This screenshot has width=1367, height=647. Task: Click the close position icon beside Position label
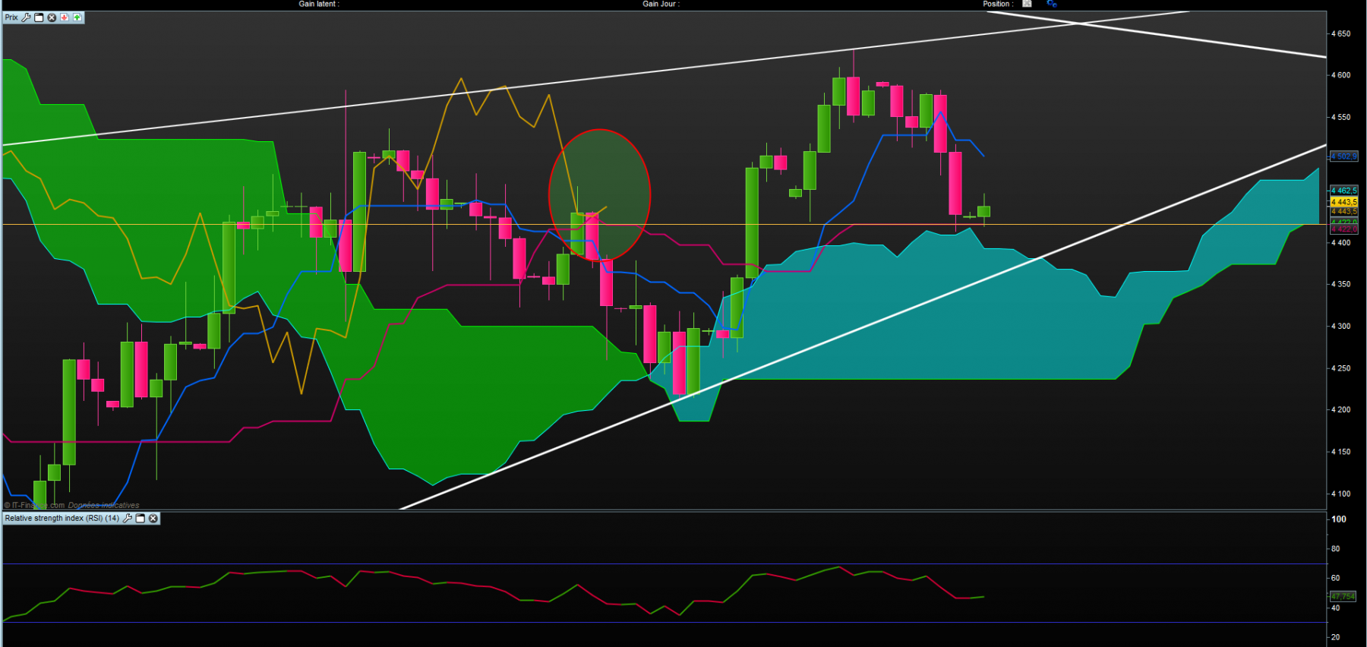[1028, 4]
